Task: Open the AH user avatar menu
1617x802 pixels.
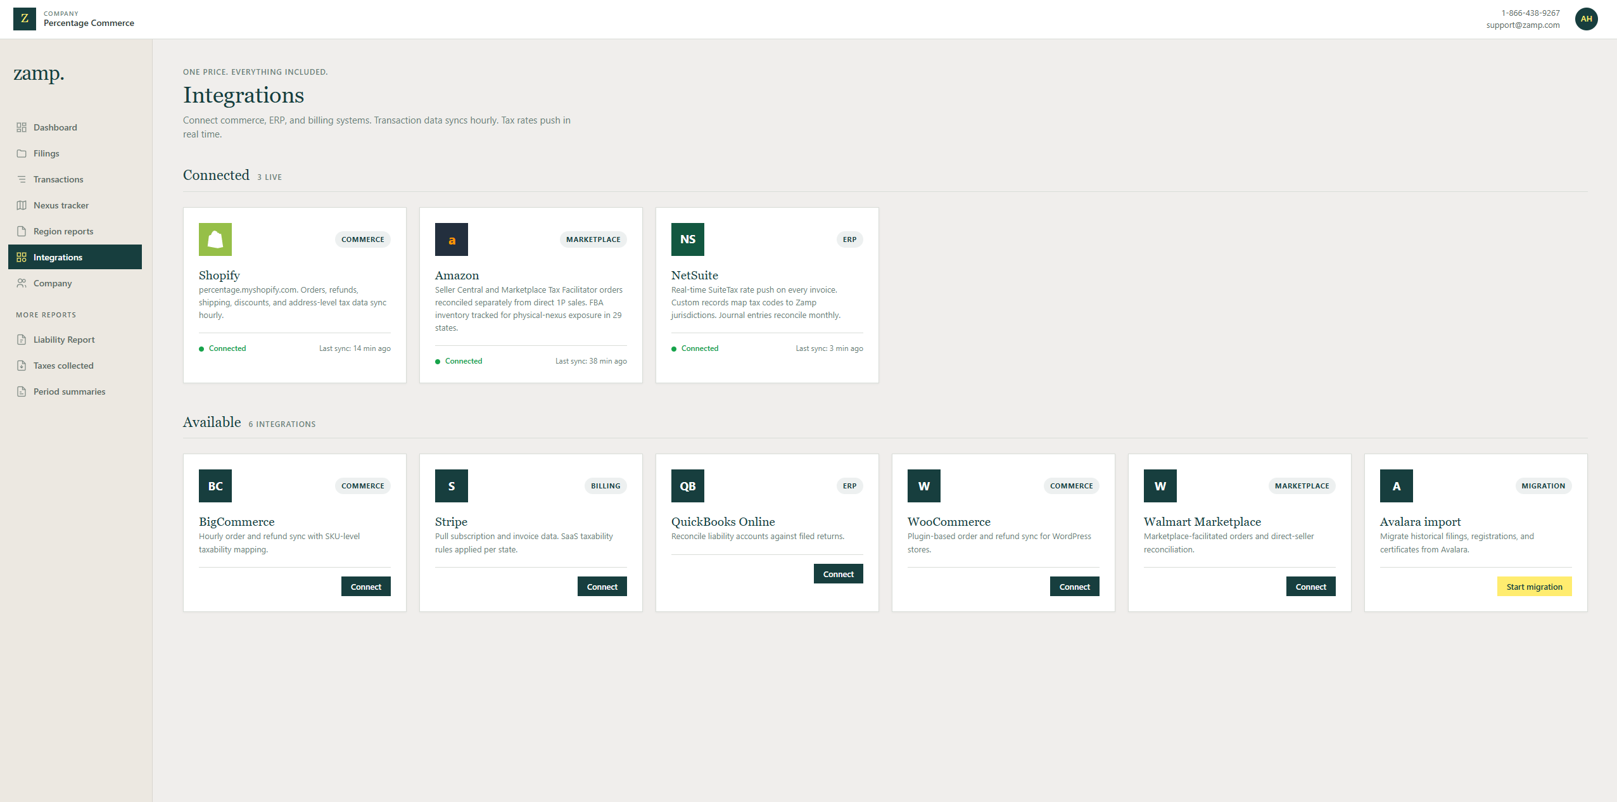Action: pos(1586,19)
